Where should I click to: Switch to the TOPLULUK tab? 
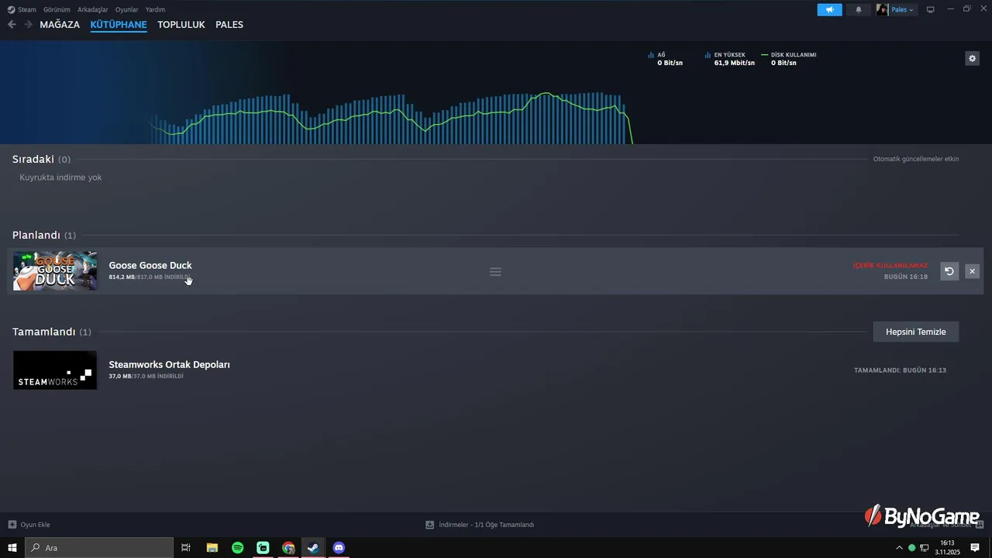pyautogui.click(x=181, y=25)
